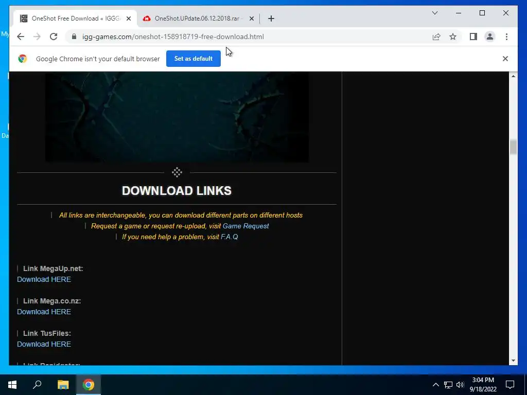The image size is (527, 395).
Task: Dismiss the default browser notification bar
Action: (505, 59)
